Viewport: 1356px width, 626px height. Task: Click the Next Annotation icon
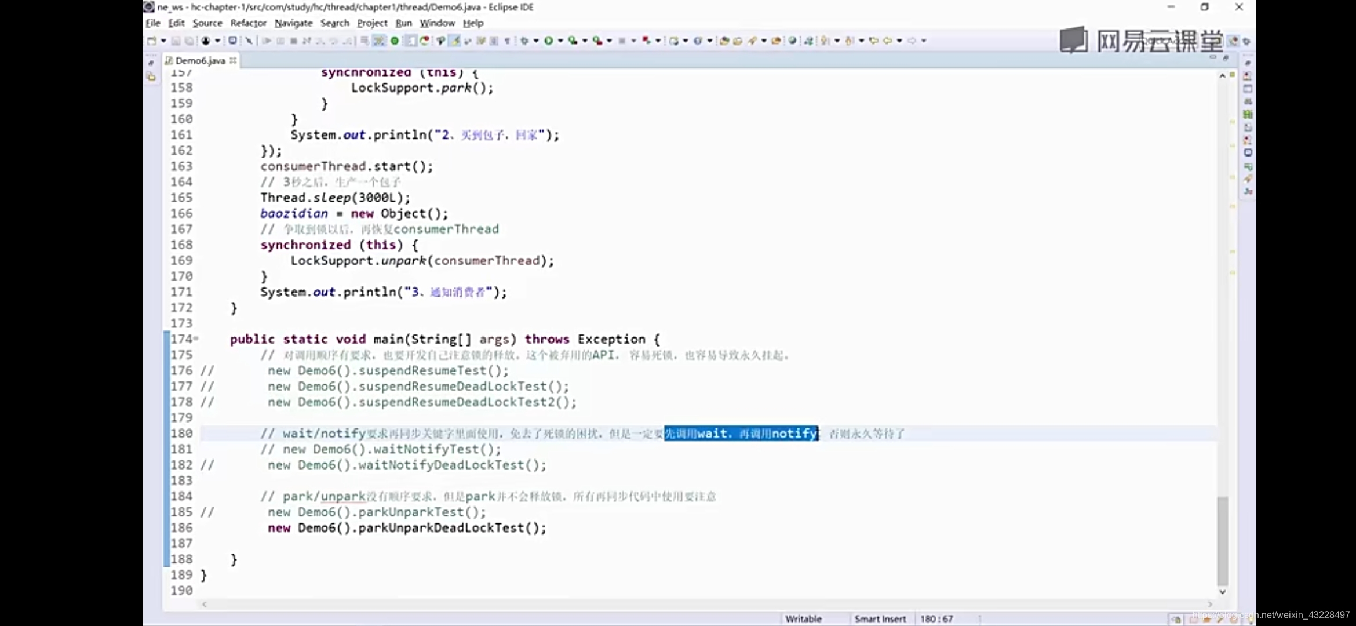824,41
